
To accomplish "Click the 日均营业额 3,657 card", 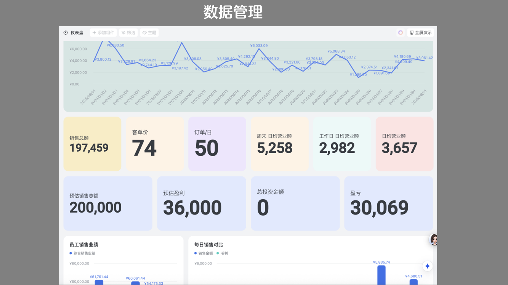I will click(x=404, y=144).
